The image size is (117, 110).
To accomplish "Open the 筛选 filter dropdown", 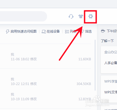I will click(x=86, y=32).
